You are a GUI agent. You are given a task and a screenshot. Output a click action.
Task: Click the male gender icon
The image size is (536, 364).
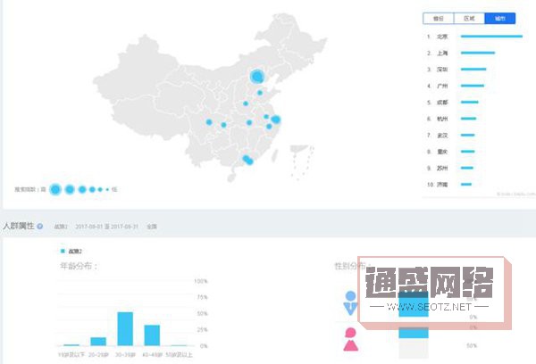[x=352, y=302]
